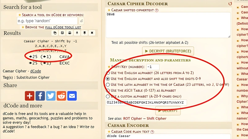Image resolution: width=248 pixels, height=139 pixels.
Task: Share on Twitter
Action: coord(51,96)
